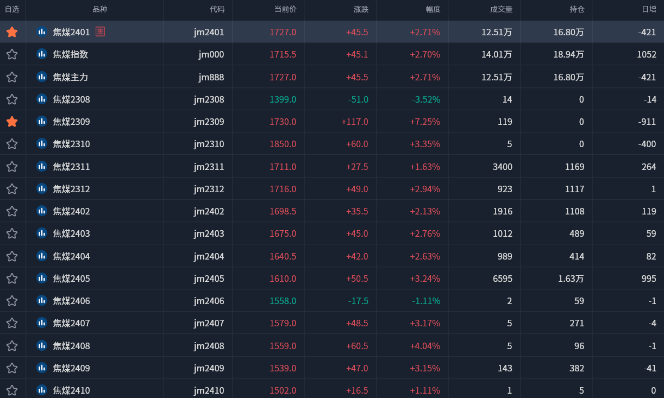Open the 焦煤2310 contract name
This screenshot has width=664, height=398.
coord(71,144)
